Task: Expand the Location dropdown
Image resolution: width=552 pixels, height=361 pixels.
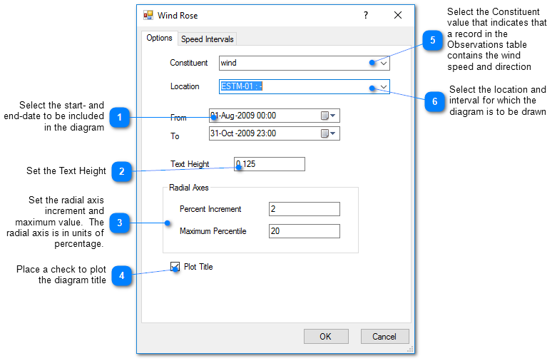Action: click(x=383, y=86)
